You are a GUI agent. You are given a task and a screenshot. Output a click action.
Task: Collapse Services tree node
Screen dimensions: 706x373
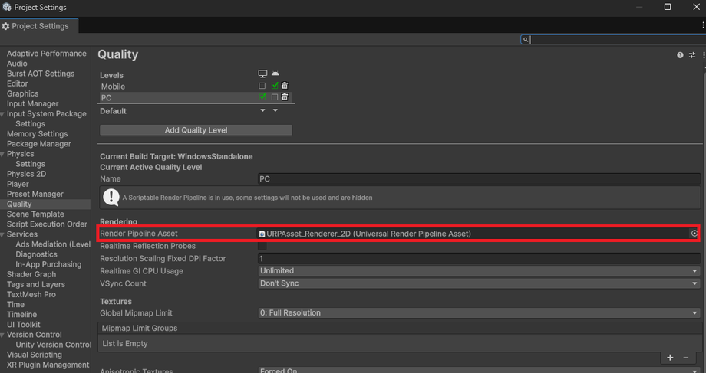tap(3, 234)
